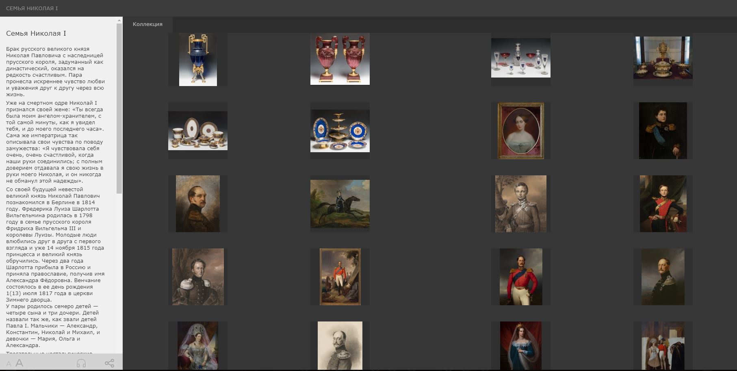737x371 pixels.
Task: Click the СЕМЬЯ НИКОЛАЯ I header title
Action: pyautogui.click(x=32, y=8)
